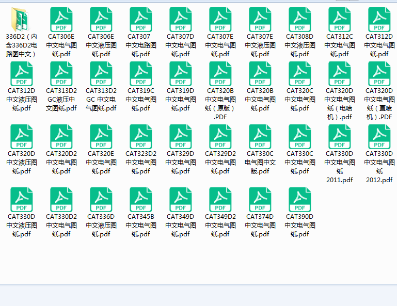This screenshot has width=397, height=306.
Task: Click name 'CAT330D 中文电气图纸 2011.pdf'
Action: pos(340,167)
